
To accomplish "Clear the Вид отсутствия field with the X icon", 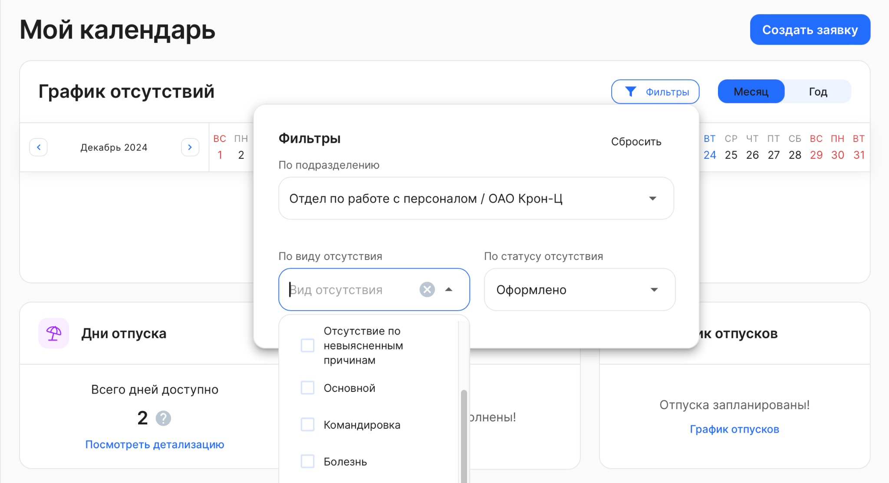I will point(427,289).
